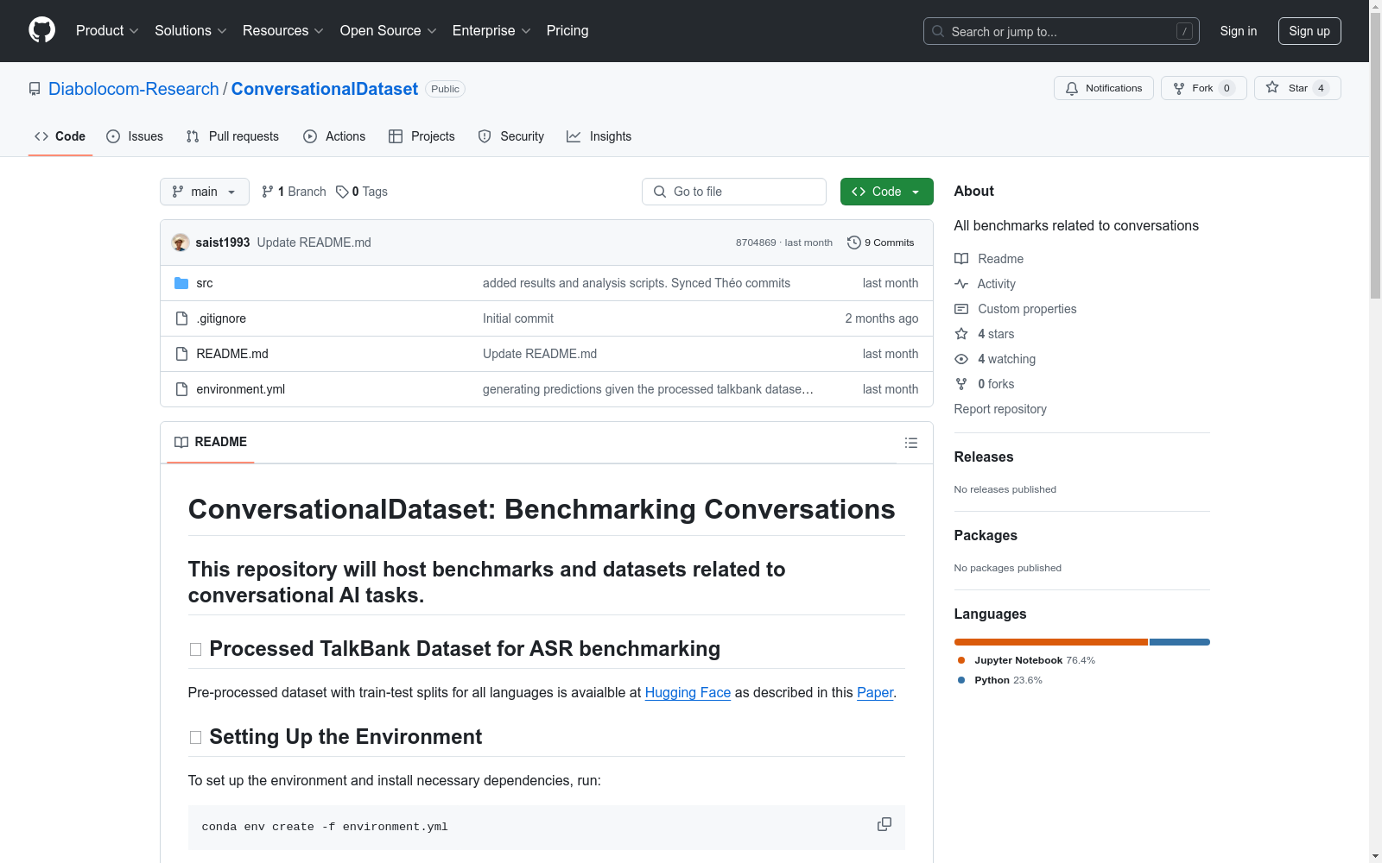This screenshot has height=863, width=1382.
Task: Click the Jupyter Notebook language bar segment
Action: 1051,642
